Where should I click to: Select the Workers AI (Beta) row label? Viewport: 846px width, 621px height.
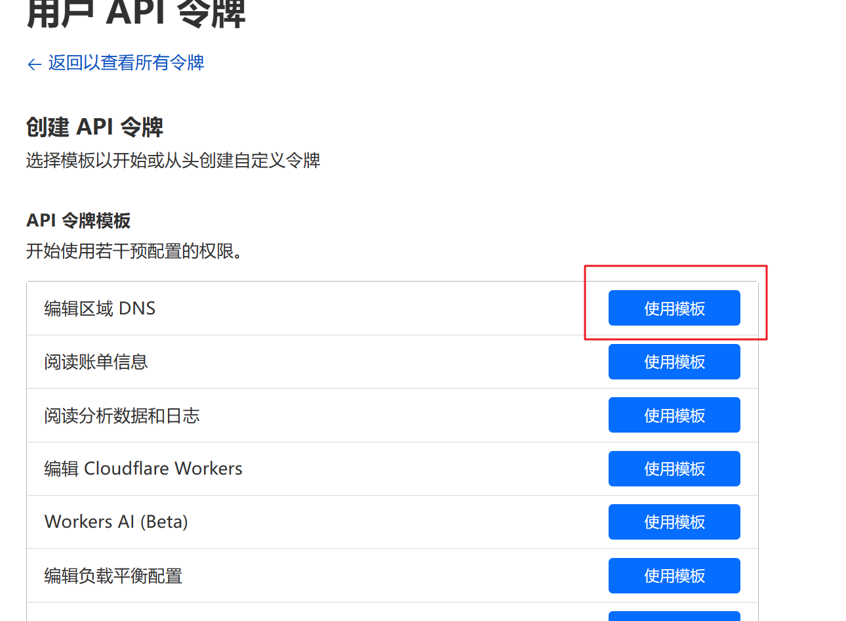tap(116, 522)
